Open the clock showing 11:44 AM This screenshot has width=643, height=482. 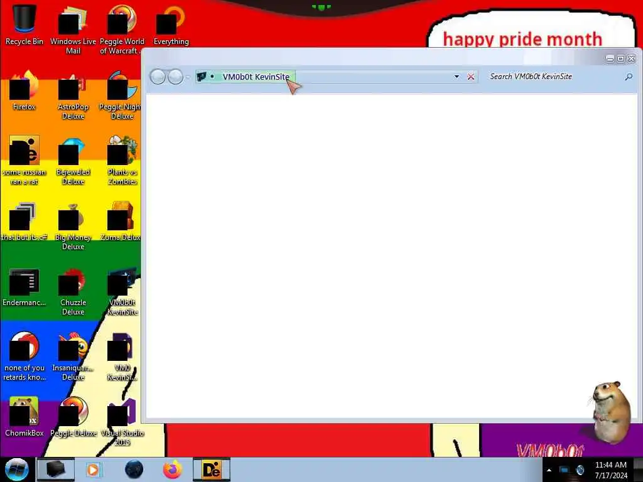click(611, 470)
